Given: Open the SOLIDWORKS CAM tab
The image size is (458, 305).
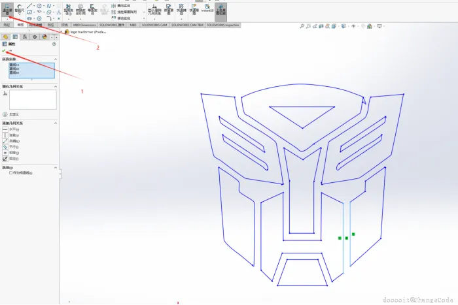Looking at the screenshot, I should [154, 25].
